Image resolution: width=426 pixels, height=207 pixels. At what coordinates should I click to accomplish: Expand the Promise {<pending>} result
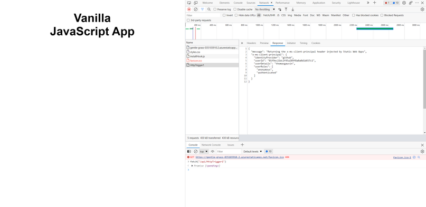(x=192, y=165)
